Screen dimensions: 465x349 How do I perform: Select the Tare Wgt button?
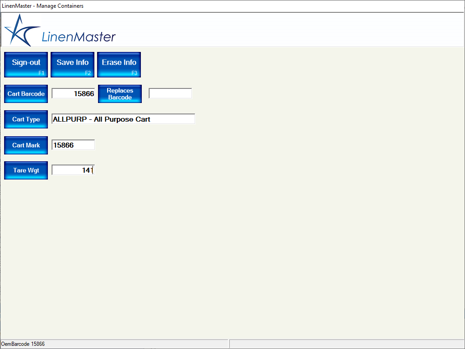click(26, 170)
